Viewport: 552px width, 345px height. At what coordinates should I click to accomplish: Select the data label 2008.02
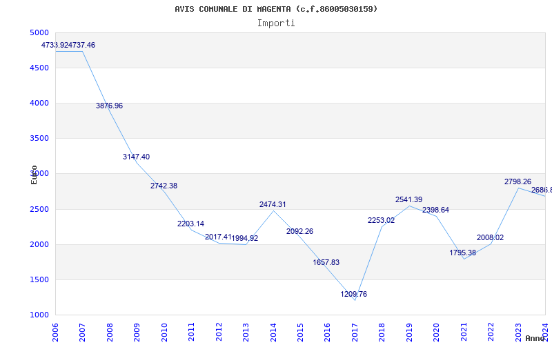490,237
